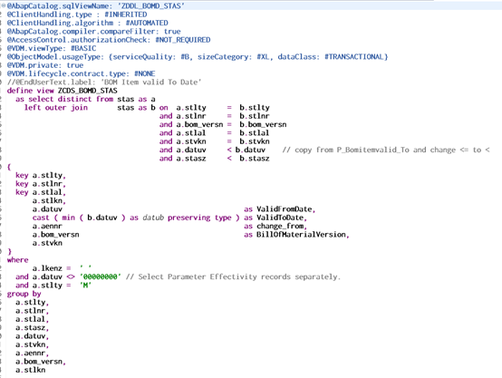Select the #NONE lifecycle contract value

(144, 73)
